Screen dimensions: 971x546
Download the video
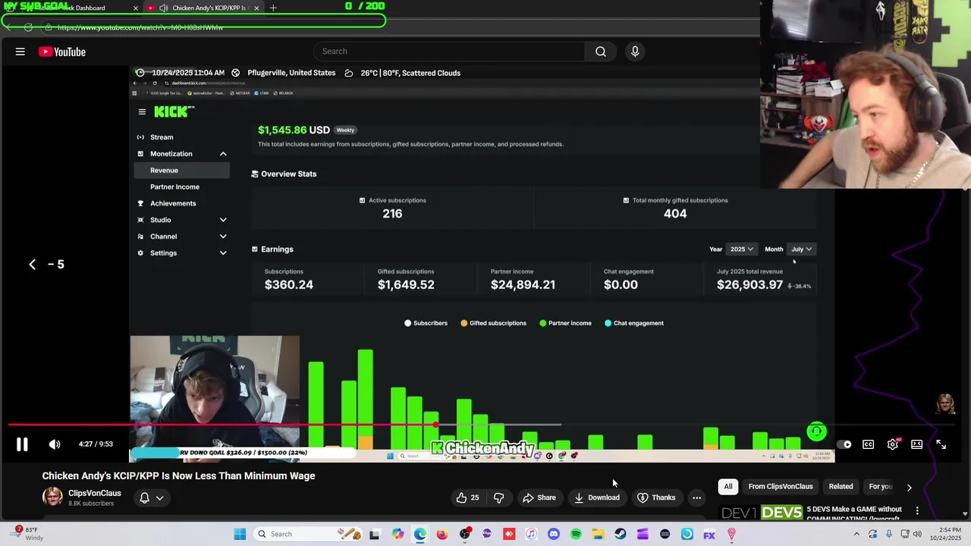click(x=597, y=497)
